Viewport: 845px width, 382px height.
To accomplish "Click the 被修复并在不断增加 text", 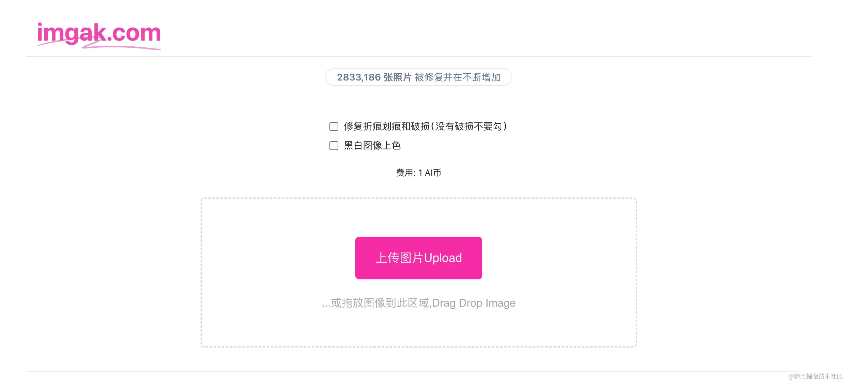I will click(458, 77).
